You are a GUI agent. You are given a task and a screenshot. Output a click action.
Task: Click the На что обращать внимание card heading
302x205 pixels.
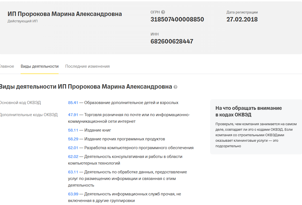coord(248,111)
